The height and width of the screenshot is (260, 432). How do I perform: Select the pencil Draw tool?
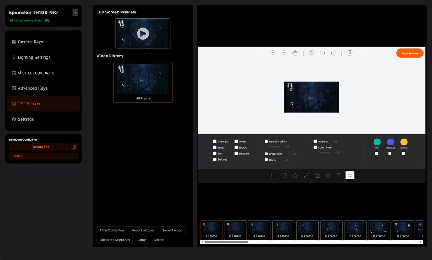(306, 175)
